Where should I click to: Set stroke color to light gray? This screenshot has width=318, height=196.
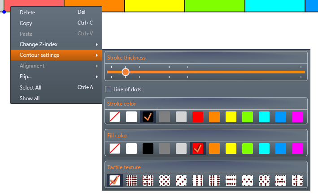pos(181,117)
